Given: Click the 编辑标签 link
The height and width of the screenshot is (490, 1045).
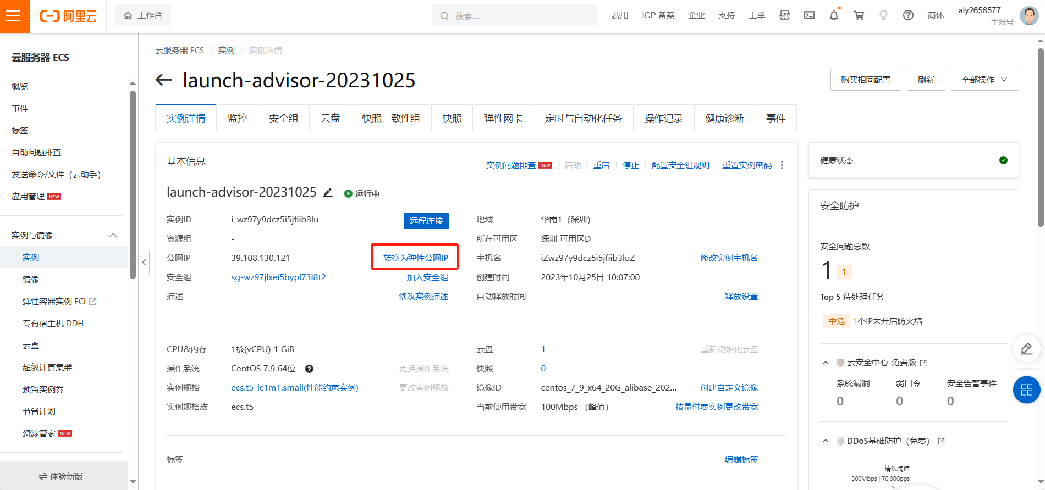Looking at the screenshot, I should pos(741,459).
